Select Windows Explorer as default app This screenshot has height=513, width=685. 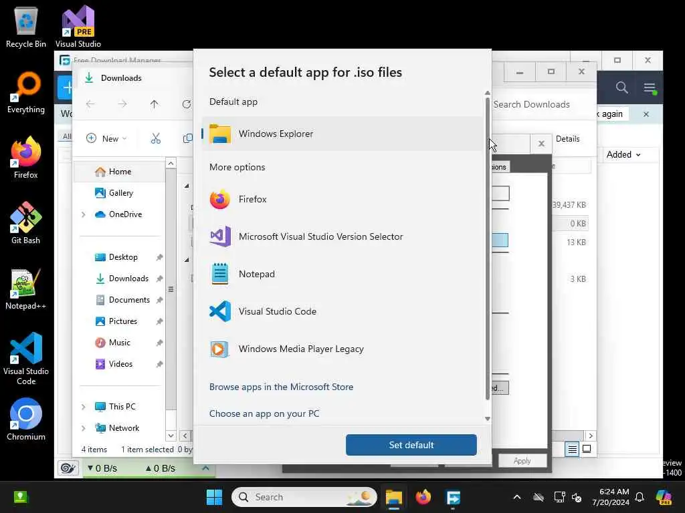[342, 134]
